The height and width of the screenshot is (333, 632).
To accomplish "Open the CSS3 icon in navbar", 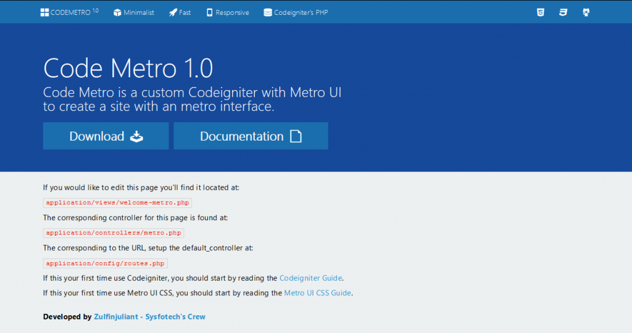I will tap(563, 12).
